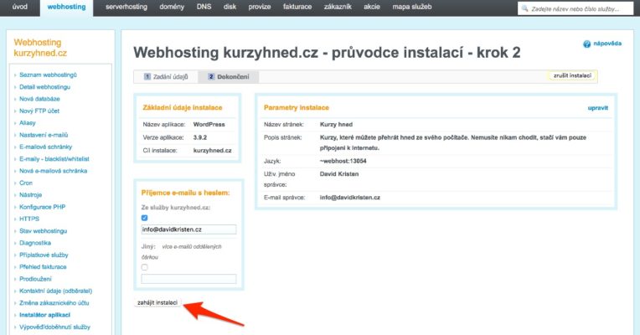Click the version value 3.9.2
This screenshot has height=335, width=640.
point(200,137)
